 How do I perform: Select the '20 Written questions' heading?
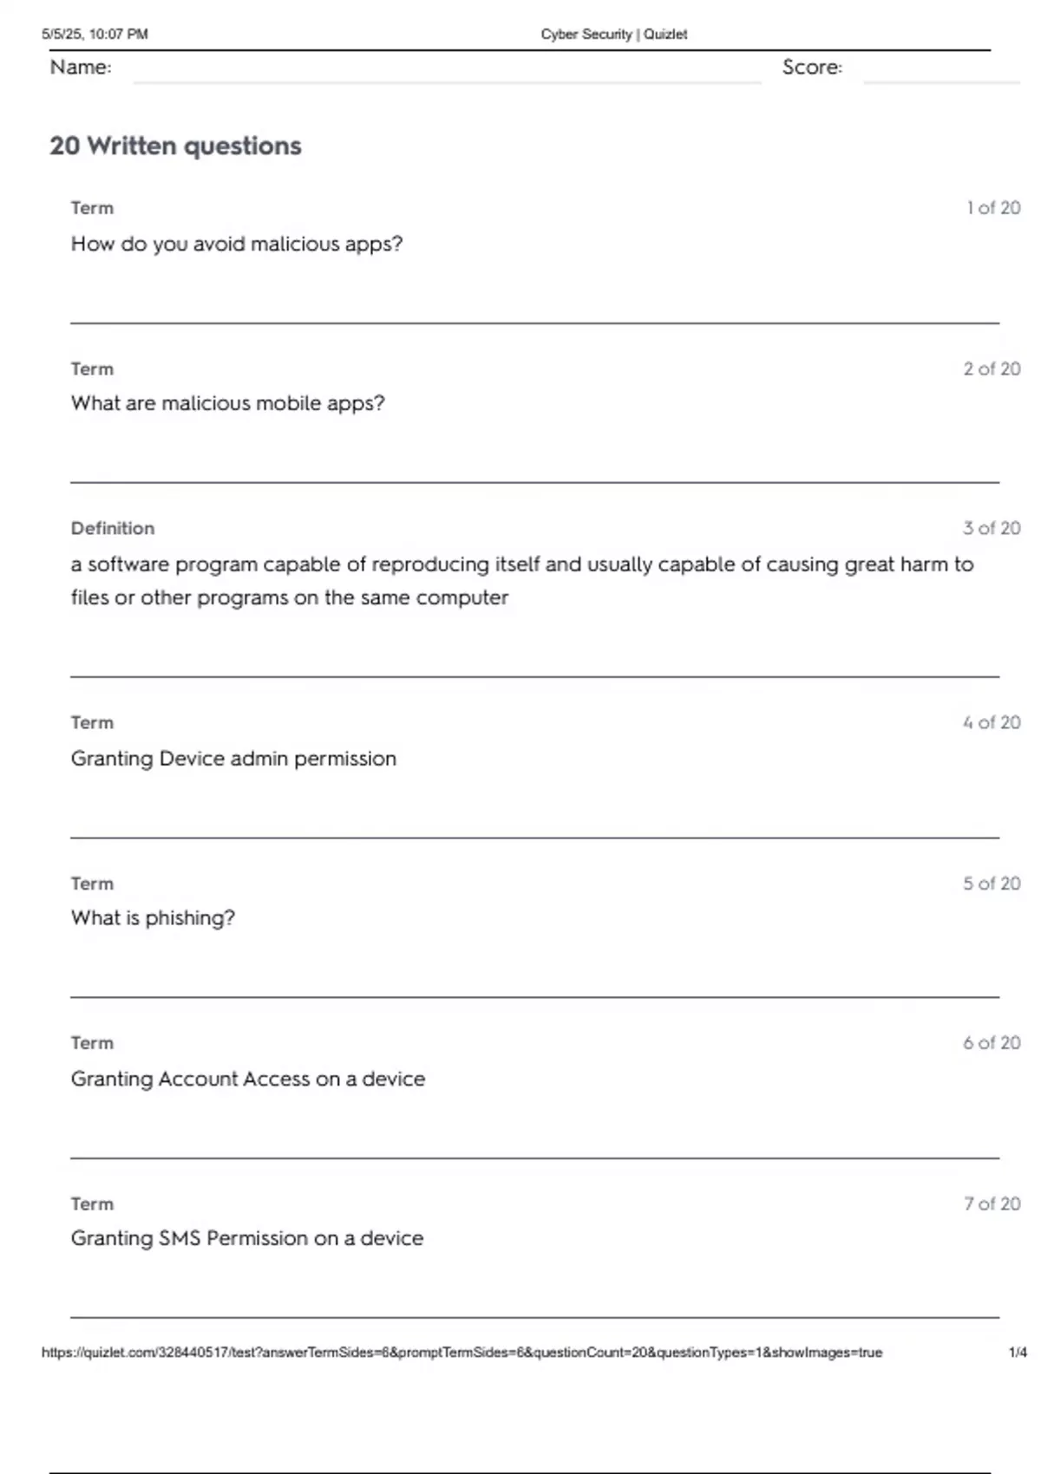click(x=175, y=146)
